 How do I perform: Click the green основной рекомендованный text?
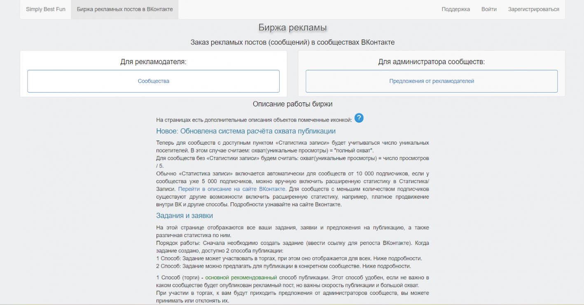pyautogui.click(x=241, y=277)
